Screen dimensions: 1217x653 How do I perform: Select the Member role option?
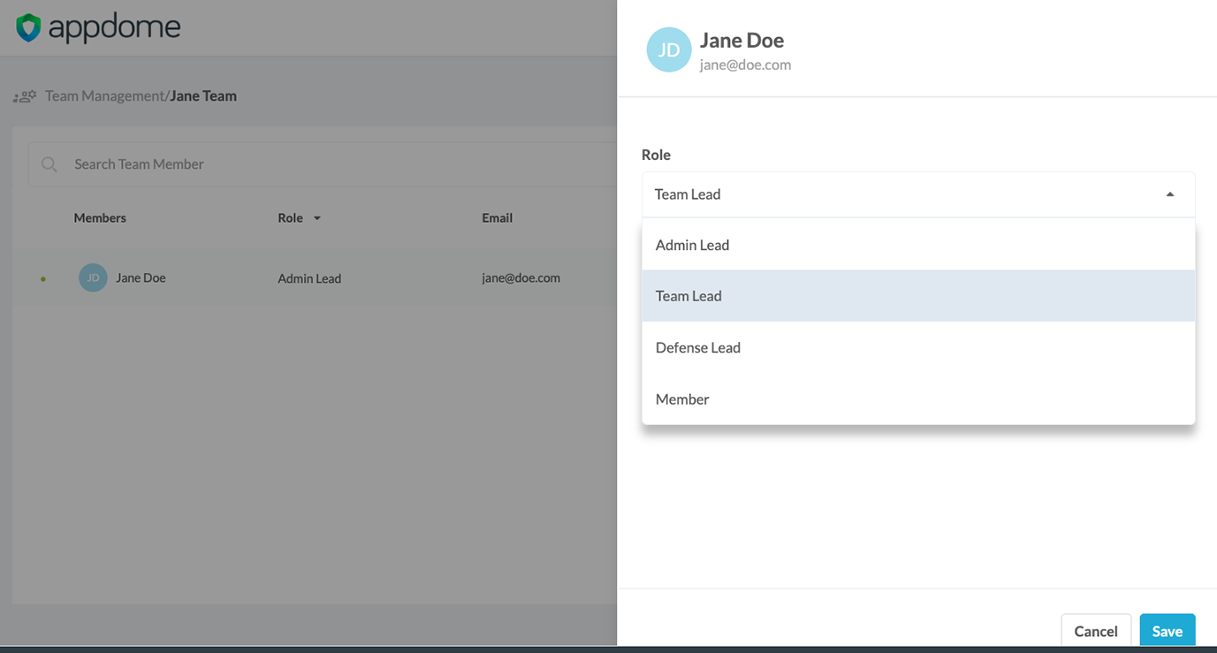918,399
